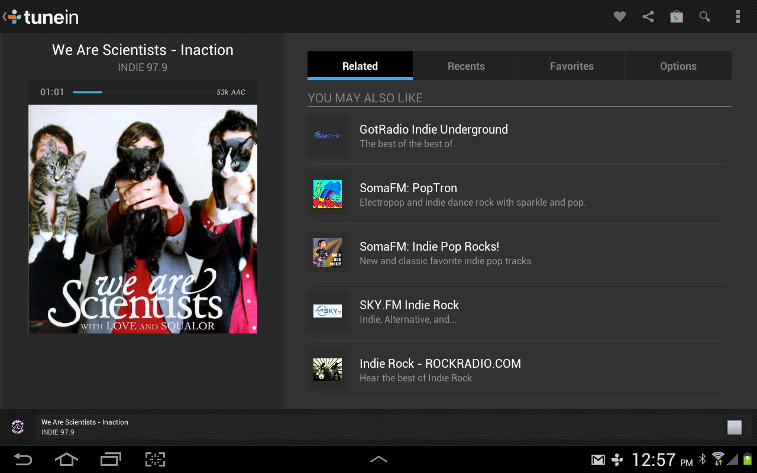Viewport: 757px width, 473px height.
Task: Tap the SKY.FM Indie Rock logo thumbnail
Action: click(x=328, y=311)
